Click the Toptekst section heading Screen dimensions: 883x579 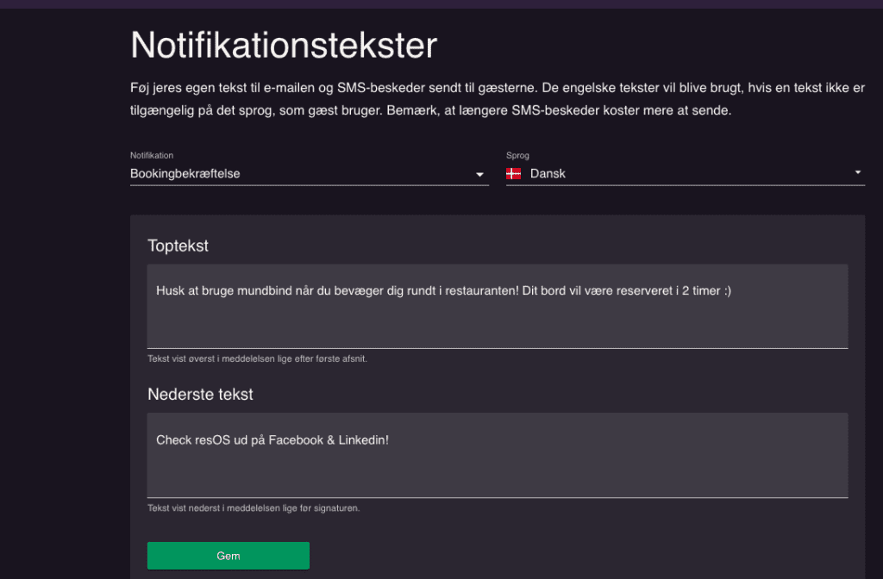(x=178, y=246)
